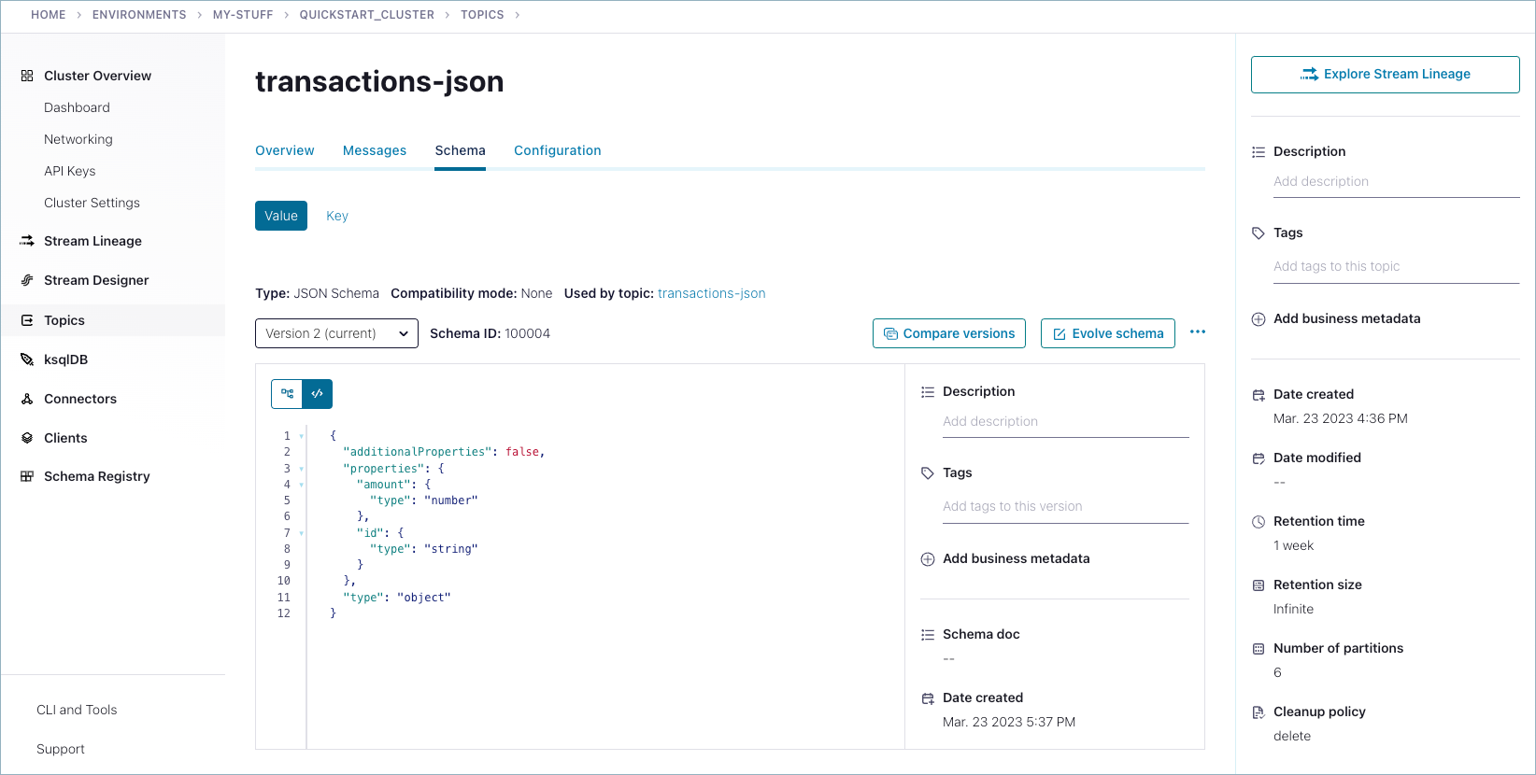Image resolution: width=1536 pixels, height=775 pixels.
Task: Open the transactions-json topic link
Action: pyautogui.click(x=711, y=293)
